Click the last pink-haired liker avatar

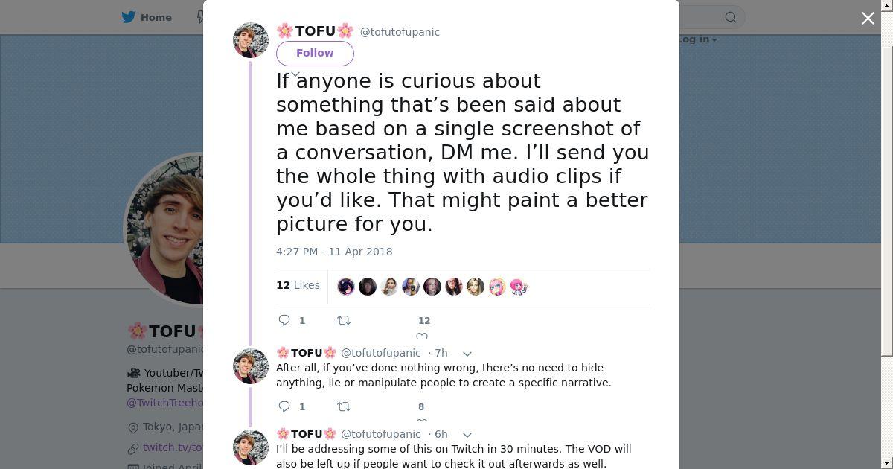(519, 287)
